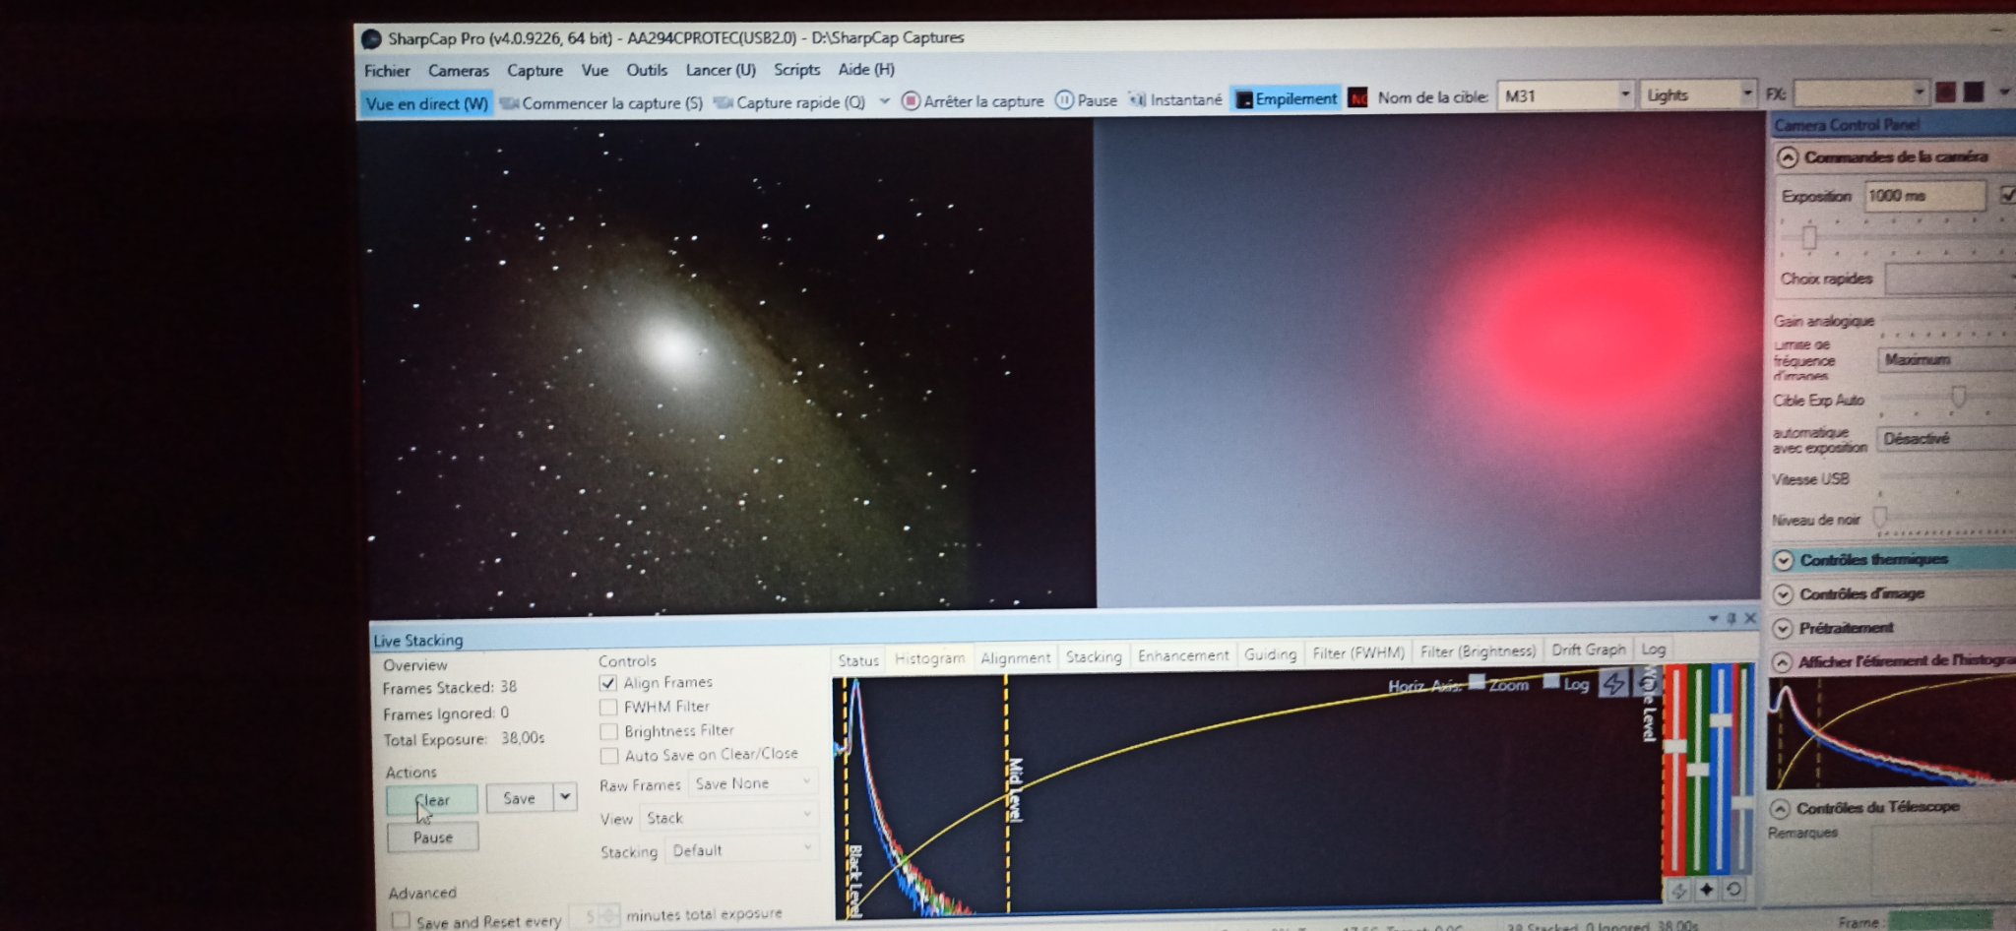Click the star icon below color sliders

click(x=1706, y=890)
